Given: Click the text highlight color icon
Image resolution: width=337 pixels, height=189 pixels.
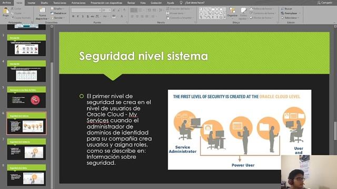Looking at the screenshot, I should (114, 16).
